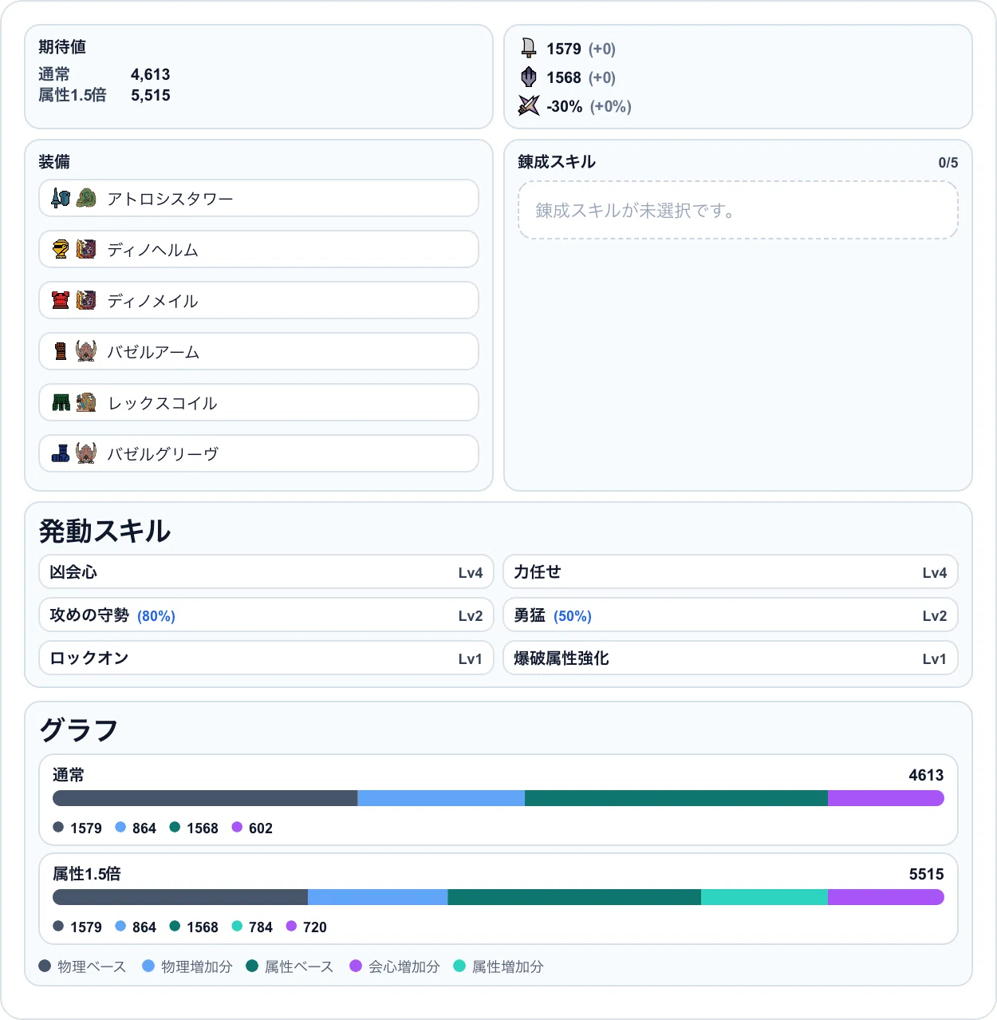Select the 勇猛 Lv2 skill row
Viewport: 997px width, 1020px height.
click(731, 615)
